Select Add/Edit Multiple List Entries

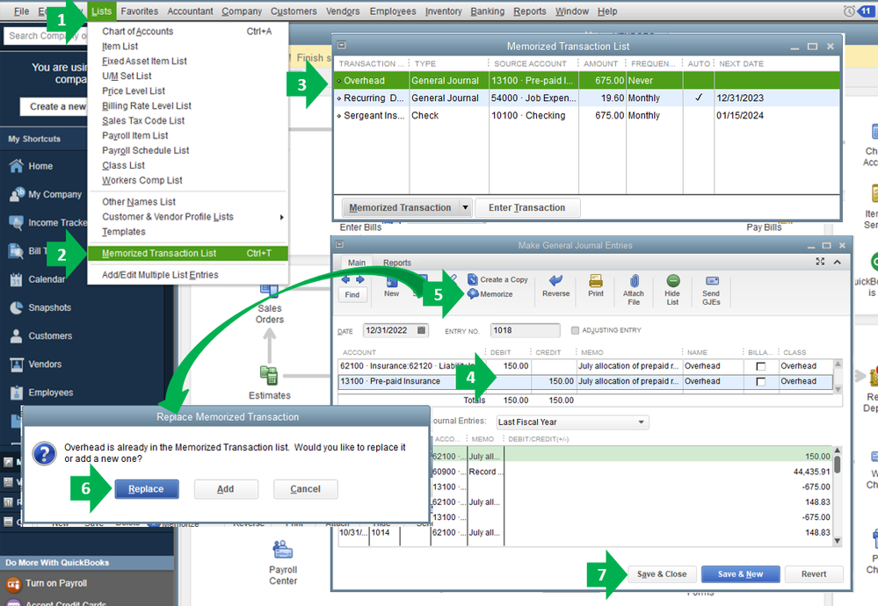click(187, 275)
